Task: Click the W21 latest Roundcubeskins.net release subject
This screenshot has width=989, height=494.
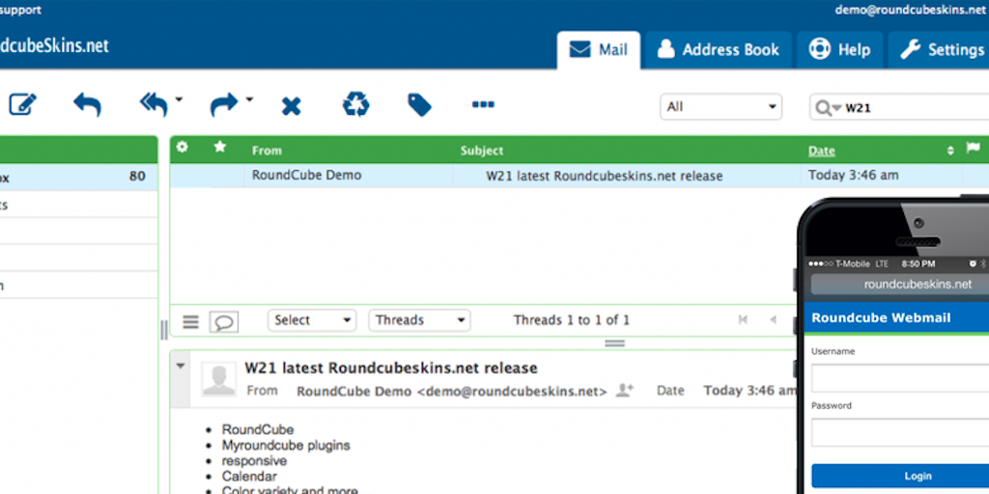Action: click(x=605, y=177)
